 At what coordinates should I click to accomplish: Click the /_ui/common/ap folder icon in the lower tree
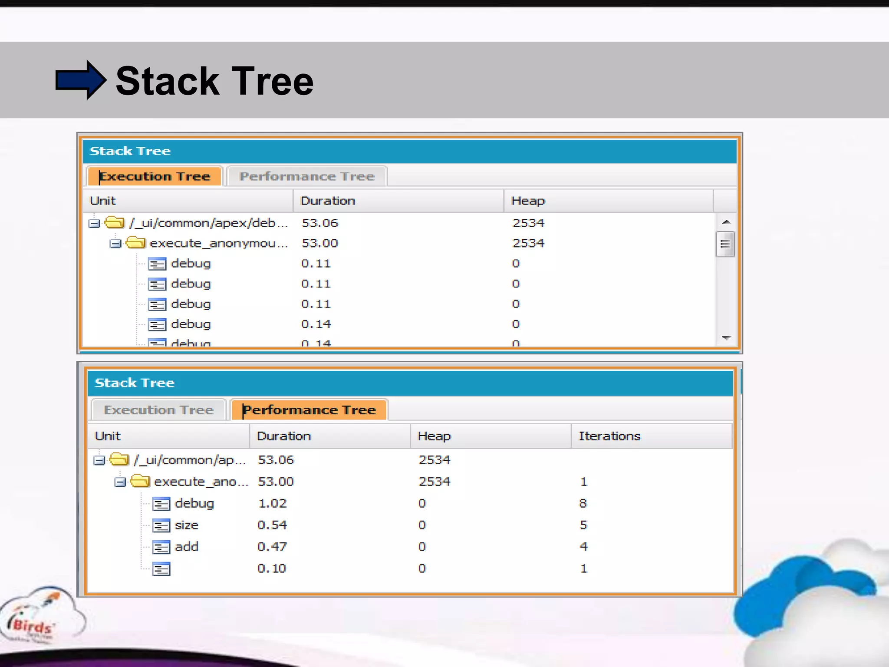[119, 460]
